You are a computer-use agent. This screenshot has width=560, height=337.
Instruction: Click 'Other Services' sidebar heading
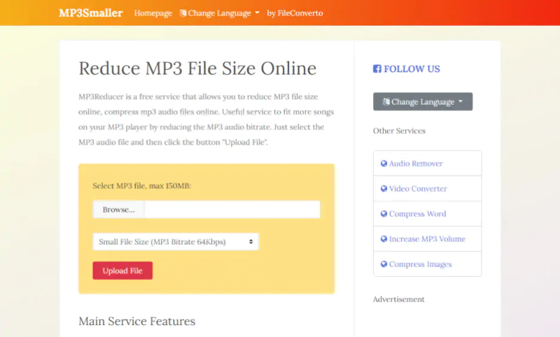pyautogui.click(x=399, y=131)
